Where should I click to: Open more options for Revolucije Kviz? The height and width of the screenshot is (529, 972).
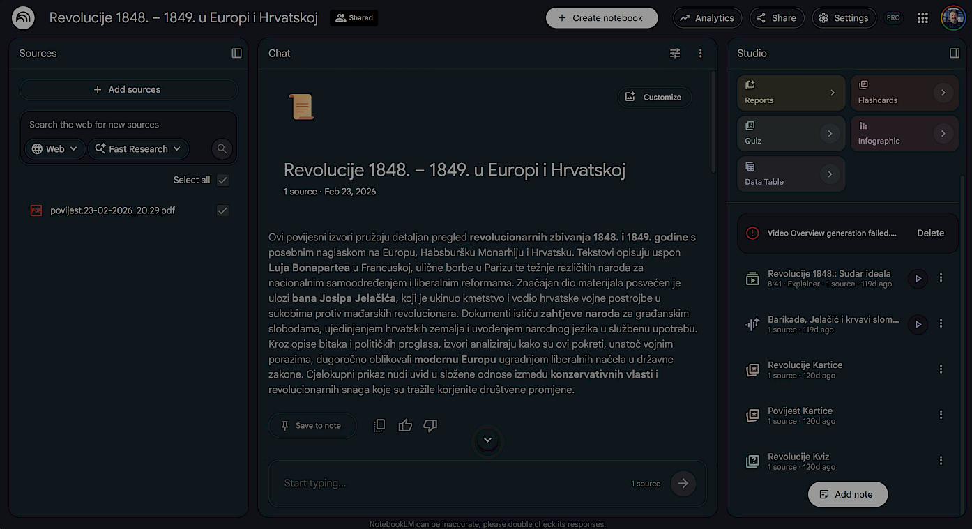click(x=941, y=461)
